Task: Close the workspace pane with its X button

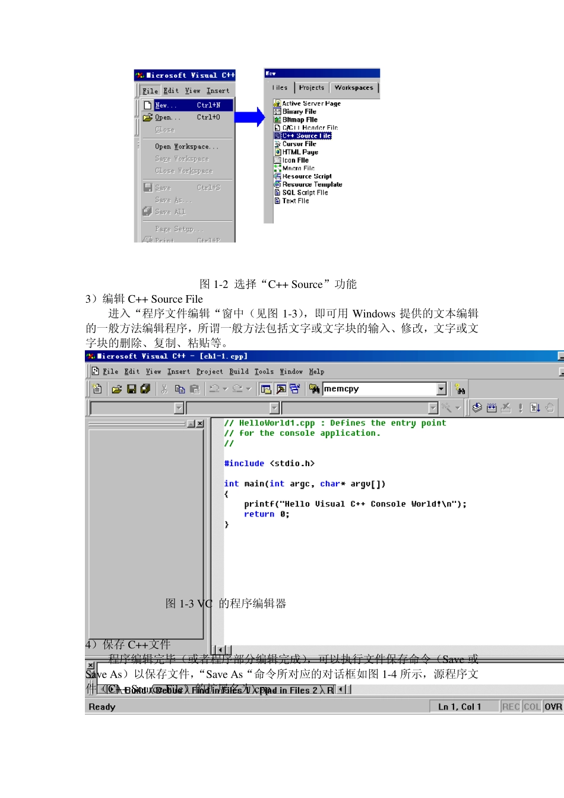Action: [x=200, y=423]
